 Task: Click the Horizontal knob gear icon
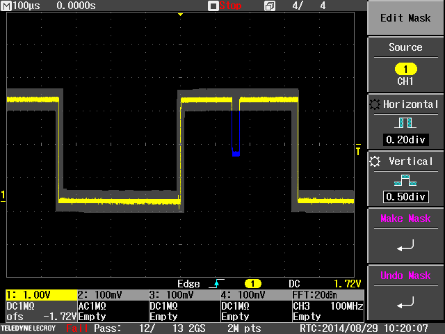(x=375, y=104)
